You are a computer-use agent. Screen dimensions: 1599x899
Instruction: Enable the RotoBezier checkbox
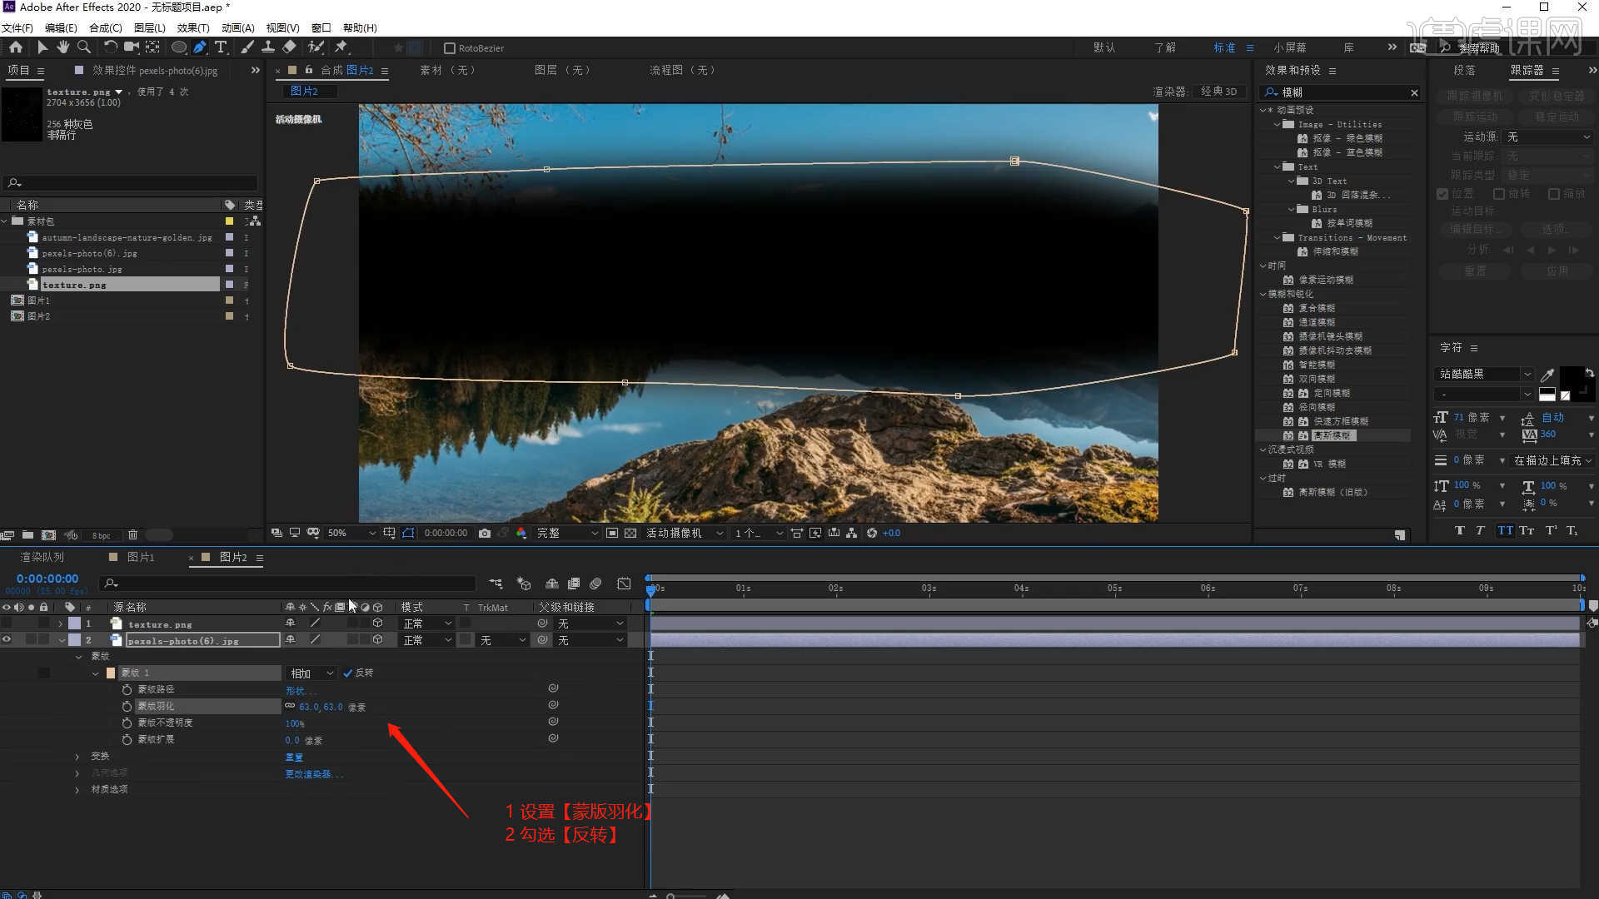point(450,48)
